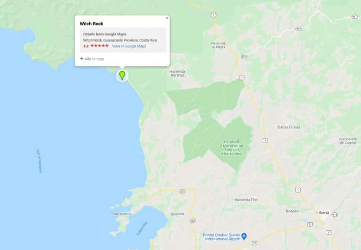Click the Hacienda Flor label
Screen dimensions: 361x250
point(246,200)
